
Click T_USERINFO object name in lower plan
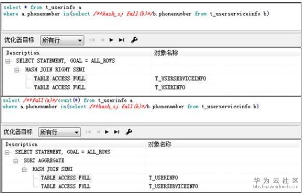pos(164,178)
